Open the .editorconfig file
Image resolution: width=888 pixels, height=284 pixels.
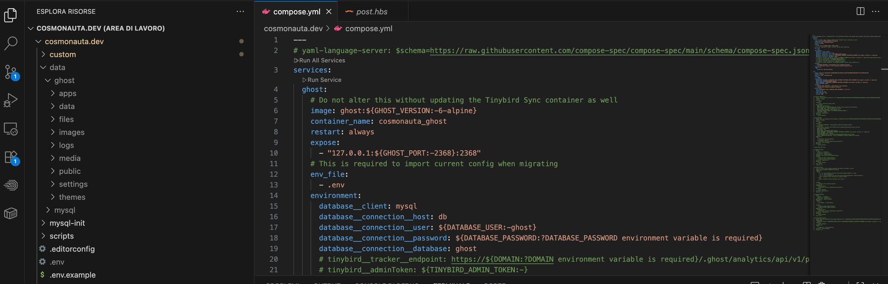[72, 249]
